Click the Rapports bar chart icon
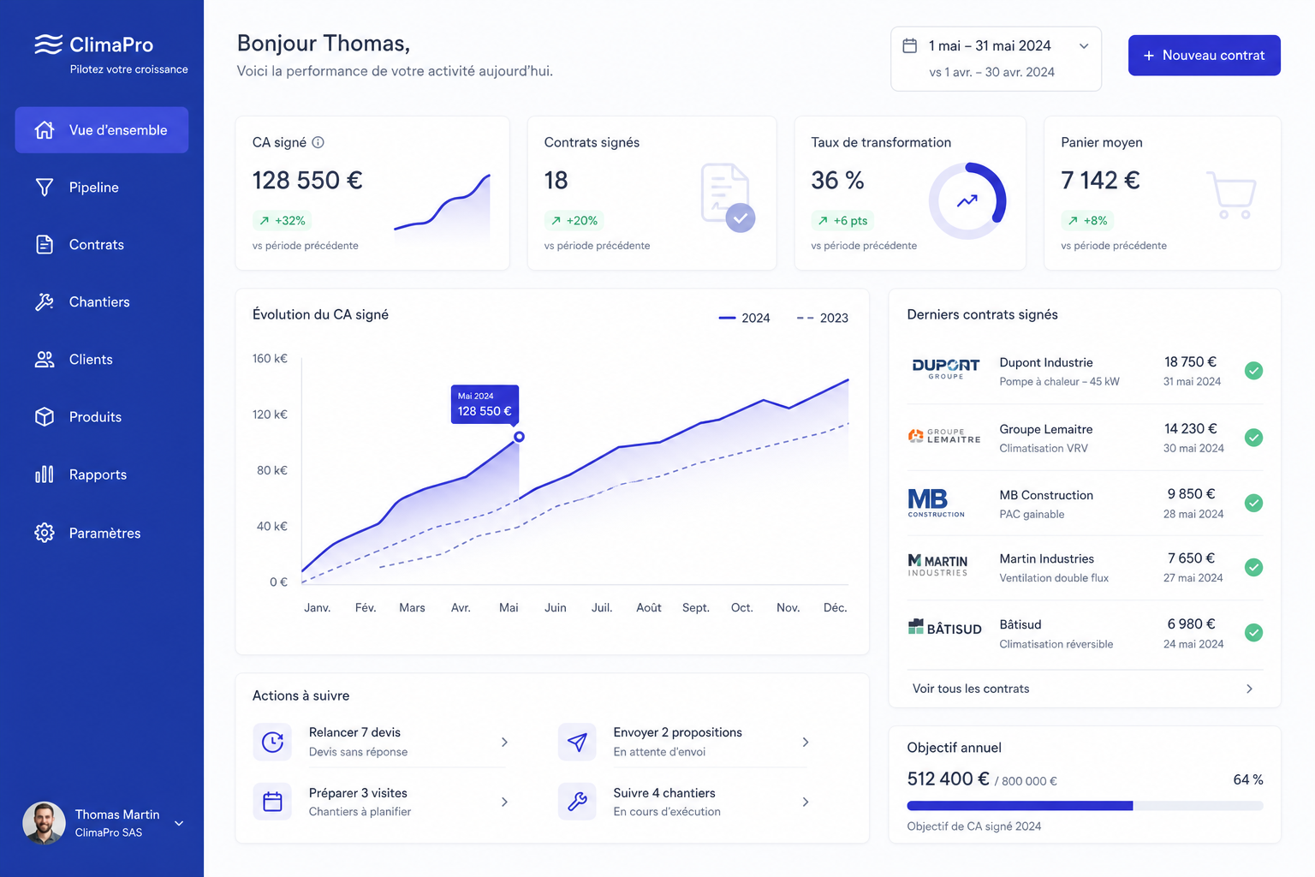The width and height of the screenshot is (1315, 877). tap(45, 474)
